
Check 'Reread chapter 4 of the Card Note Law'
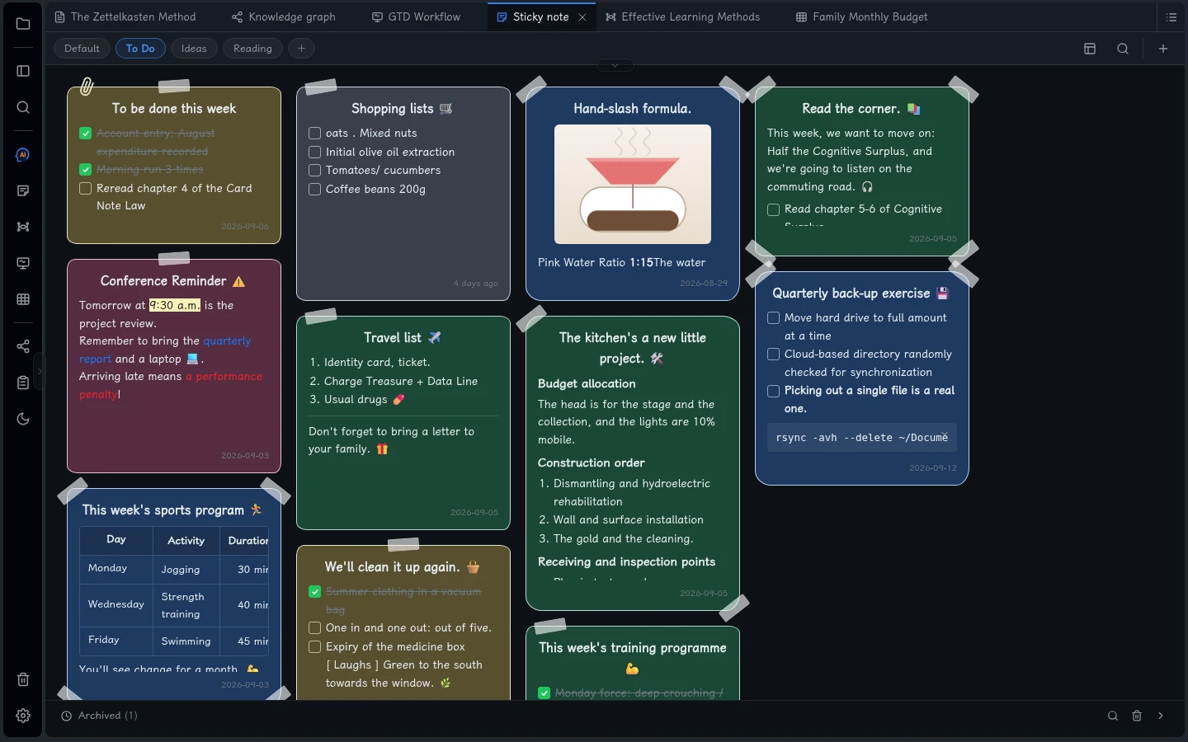(x=85, y=188)
